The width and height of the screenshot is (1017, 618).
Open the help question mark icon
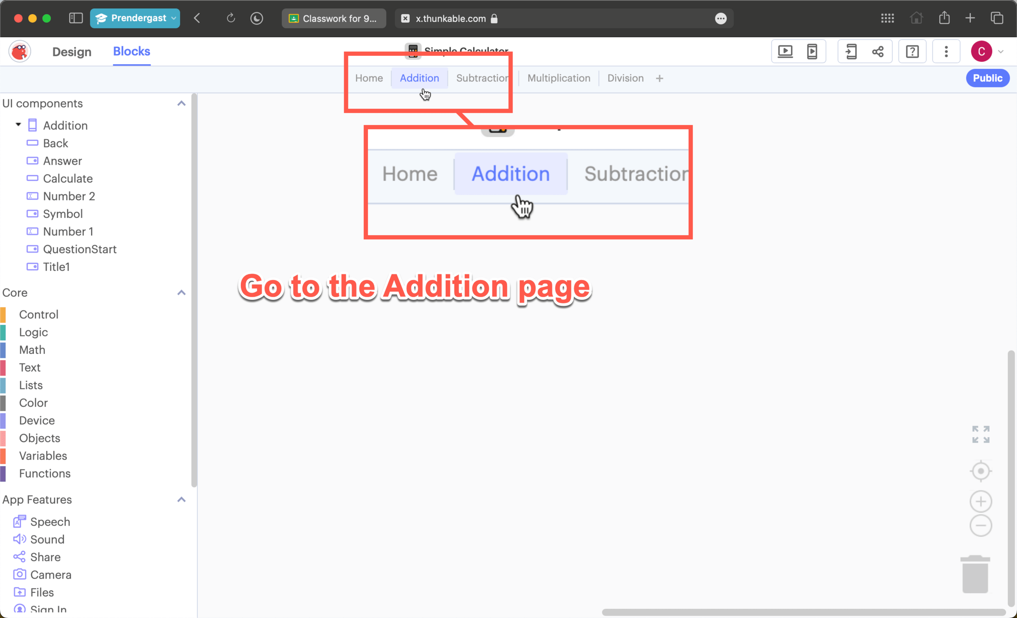[912, 51]
